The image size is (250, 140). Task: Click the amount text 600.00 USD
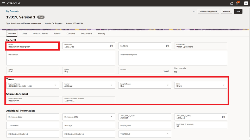pyautogui.click(x=78, y=23)
